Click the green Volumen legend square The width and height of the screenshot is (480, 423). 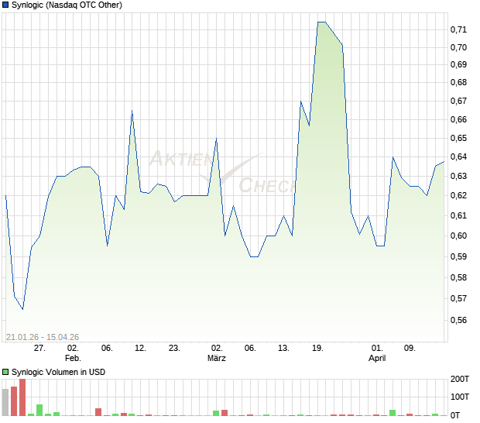pos(5,372)
